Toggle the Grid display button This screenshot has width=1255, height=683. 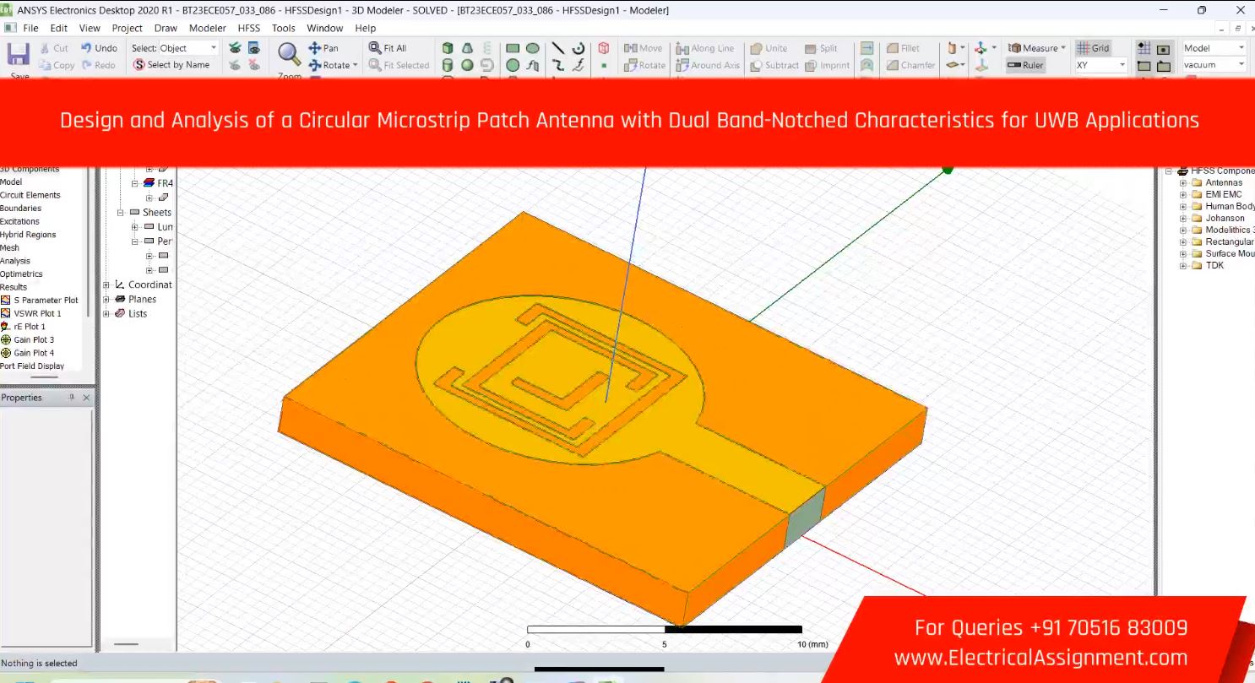(1093, 48)
